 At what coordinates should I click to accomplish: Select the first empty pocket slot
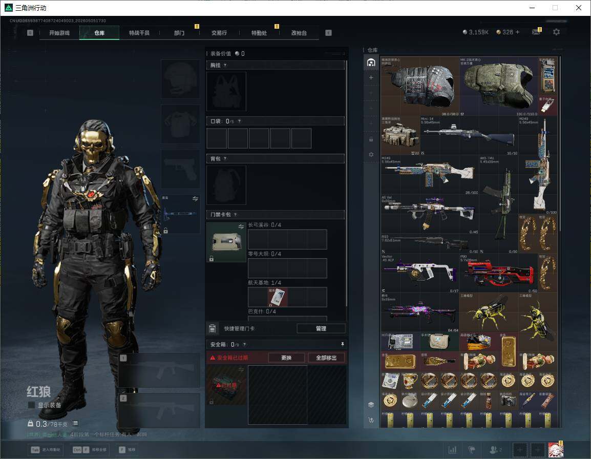[x=217, y=138]
